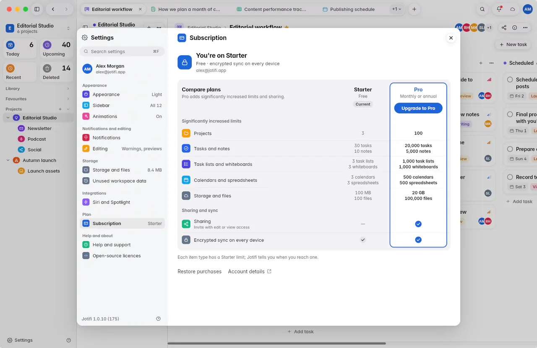Open the Today smart list card
This screenshot has width=537, height=348.
pos(21,49)
